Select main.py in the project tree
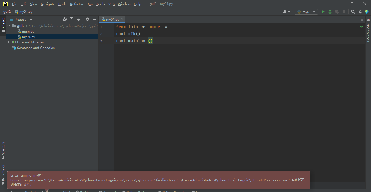Viewport: 371px width, 192px height. click(52, 32)
